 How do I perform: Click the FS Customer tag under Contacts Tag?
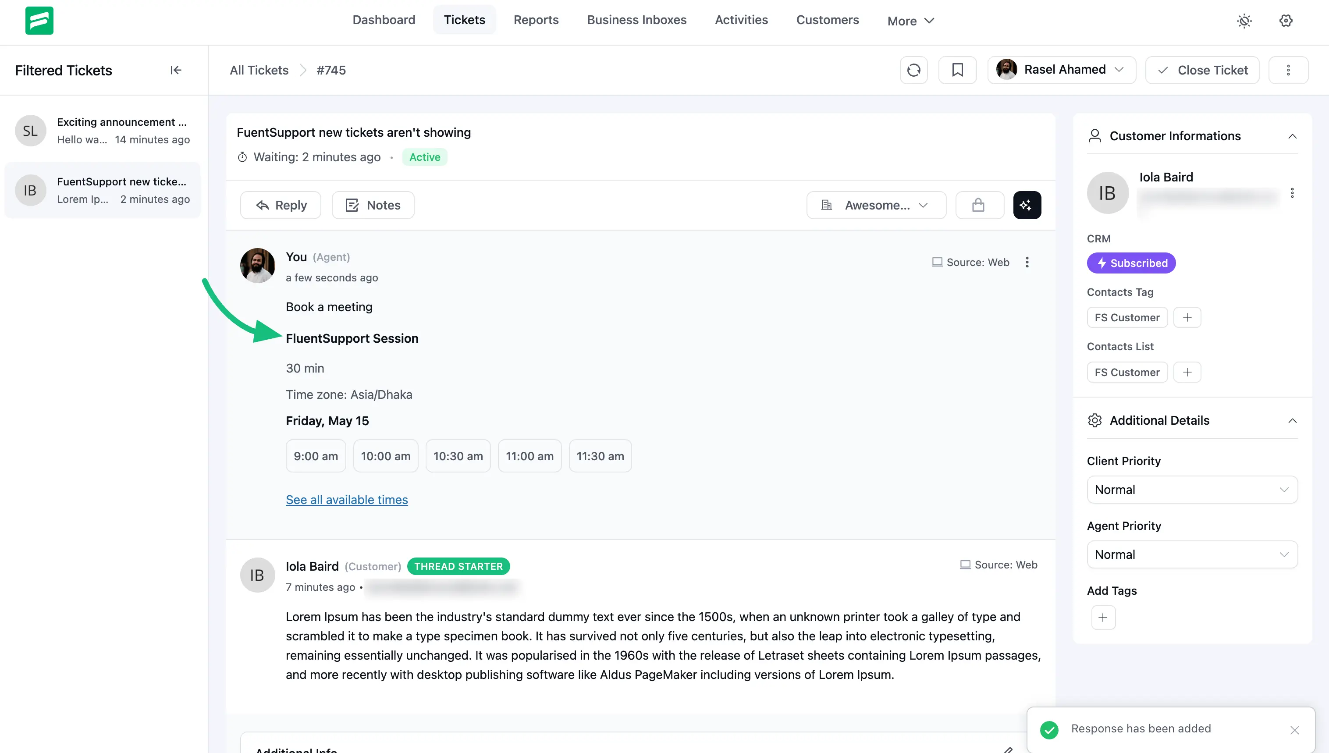click(x=1127, y=317)
